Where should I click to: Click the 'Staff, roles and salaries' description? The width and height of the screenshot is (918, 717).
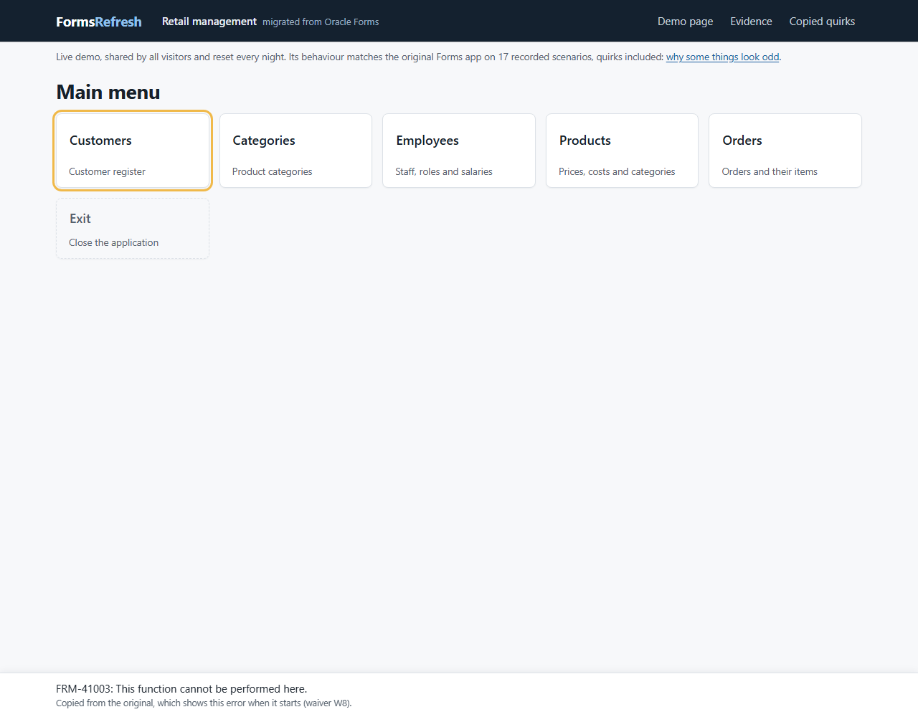coord(444,171)
